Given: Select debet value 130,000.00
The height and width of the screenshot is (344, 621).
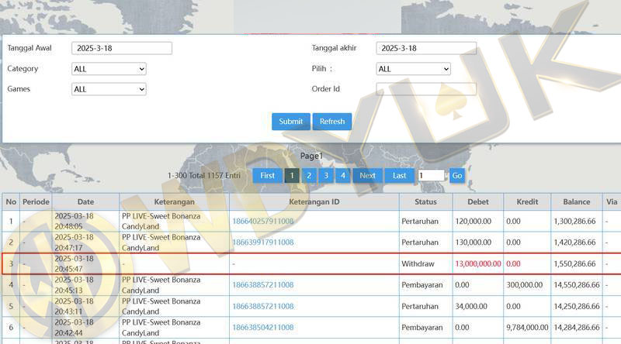Looking at the screenshot, I should click(x=474, y=243).
